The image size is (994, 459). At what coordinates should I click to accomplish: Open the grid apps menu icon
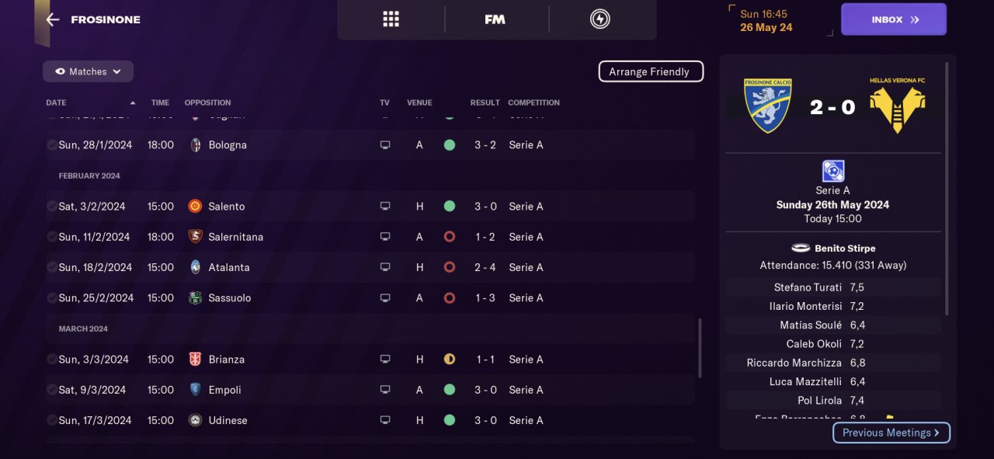[391, 19]
